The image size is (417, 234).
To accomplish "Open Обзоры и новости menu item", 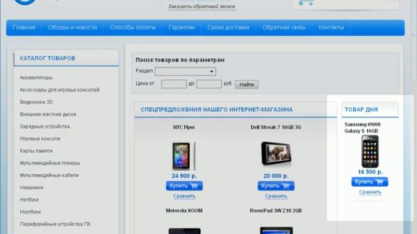I will coord(72,27).
